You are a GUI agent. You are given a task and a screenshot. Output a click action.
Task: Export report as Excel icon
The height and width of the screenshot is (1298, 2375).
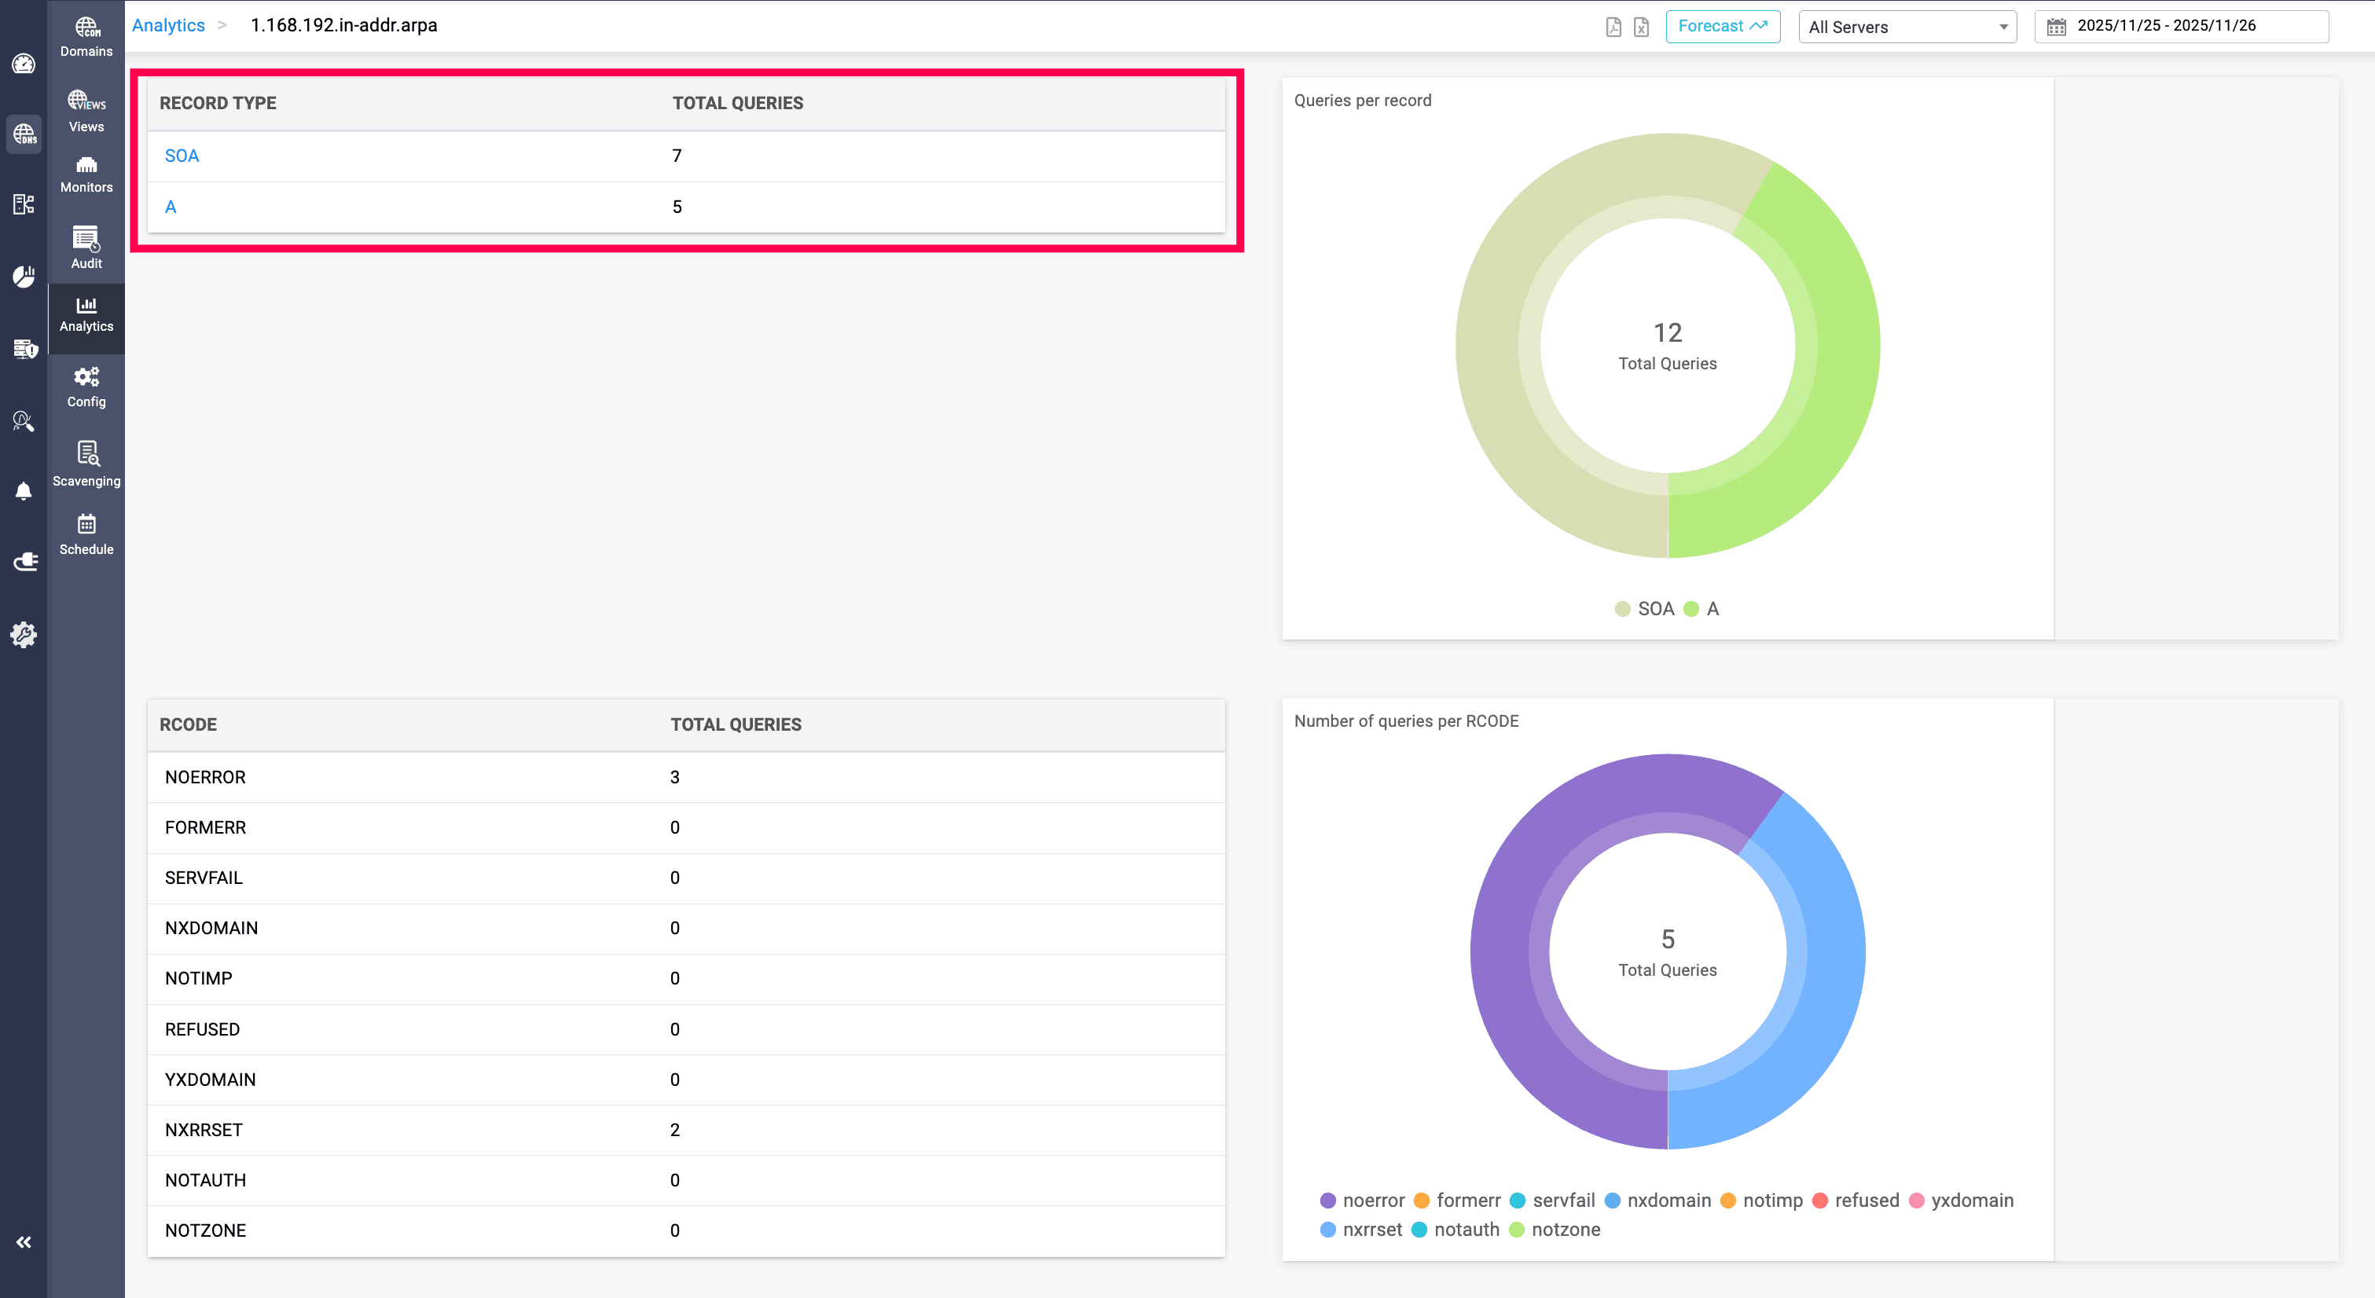[x=1641, y=27]
